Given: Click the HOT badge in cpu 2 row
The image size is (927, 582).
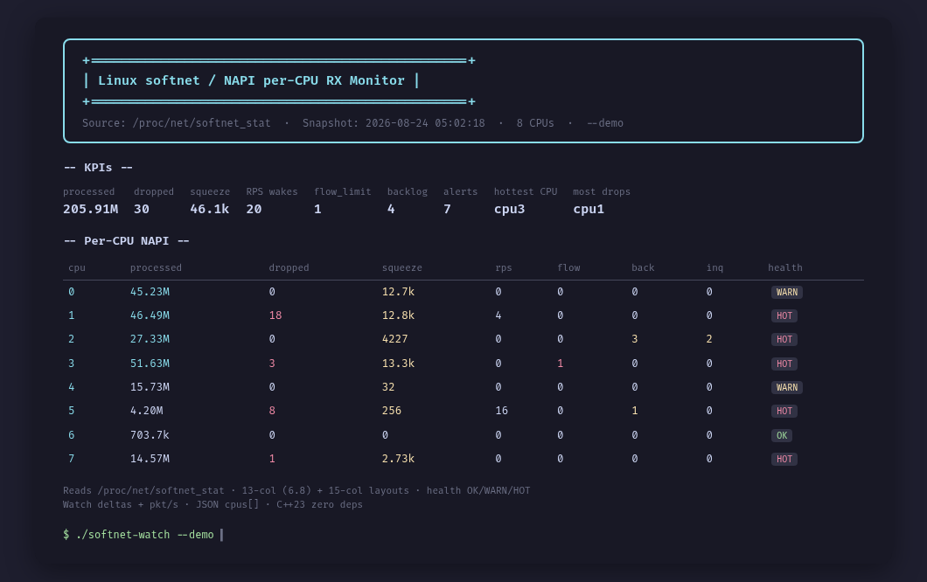Looking at the screenshot, I should coord(784,339).
